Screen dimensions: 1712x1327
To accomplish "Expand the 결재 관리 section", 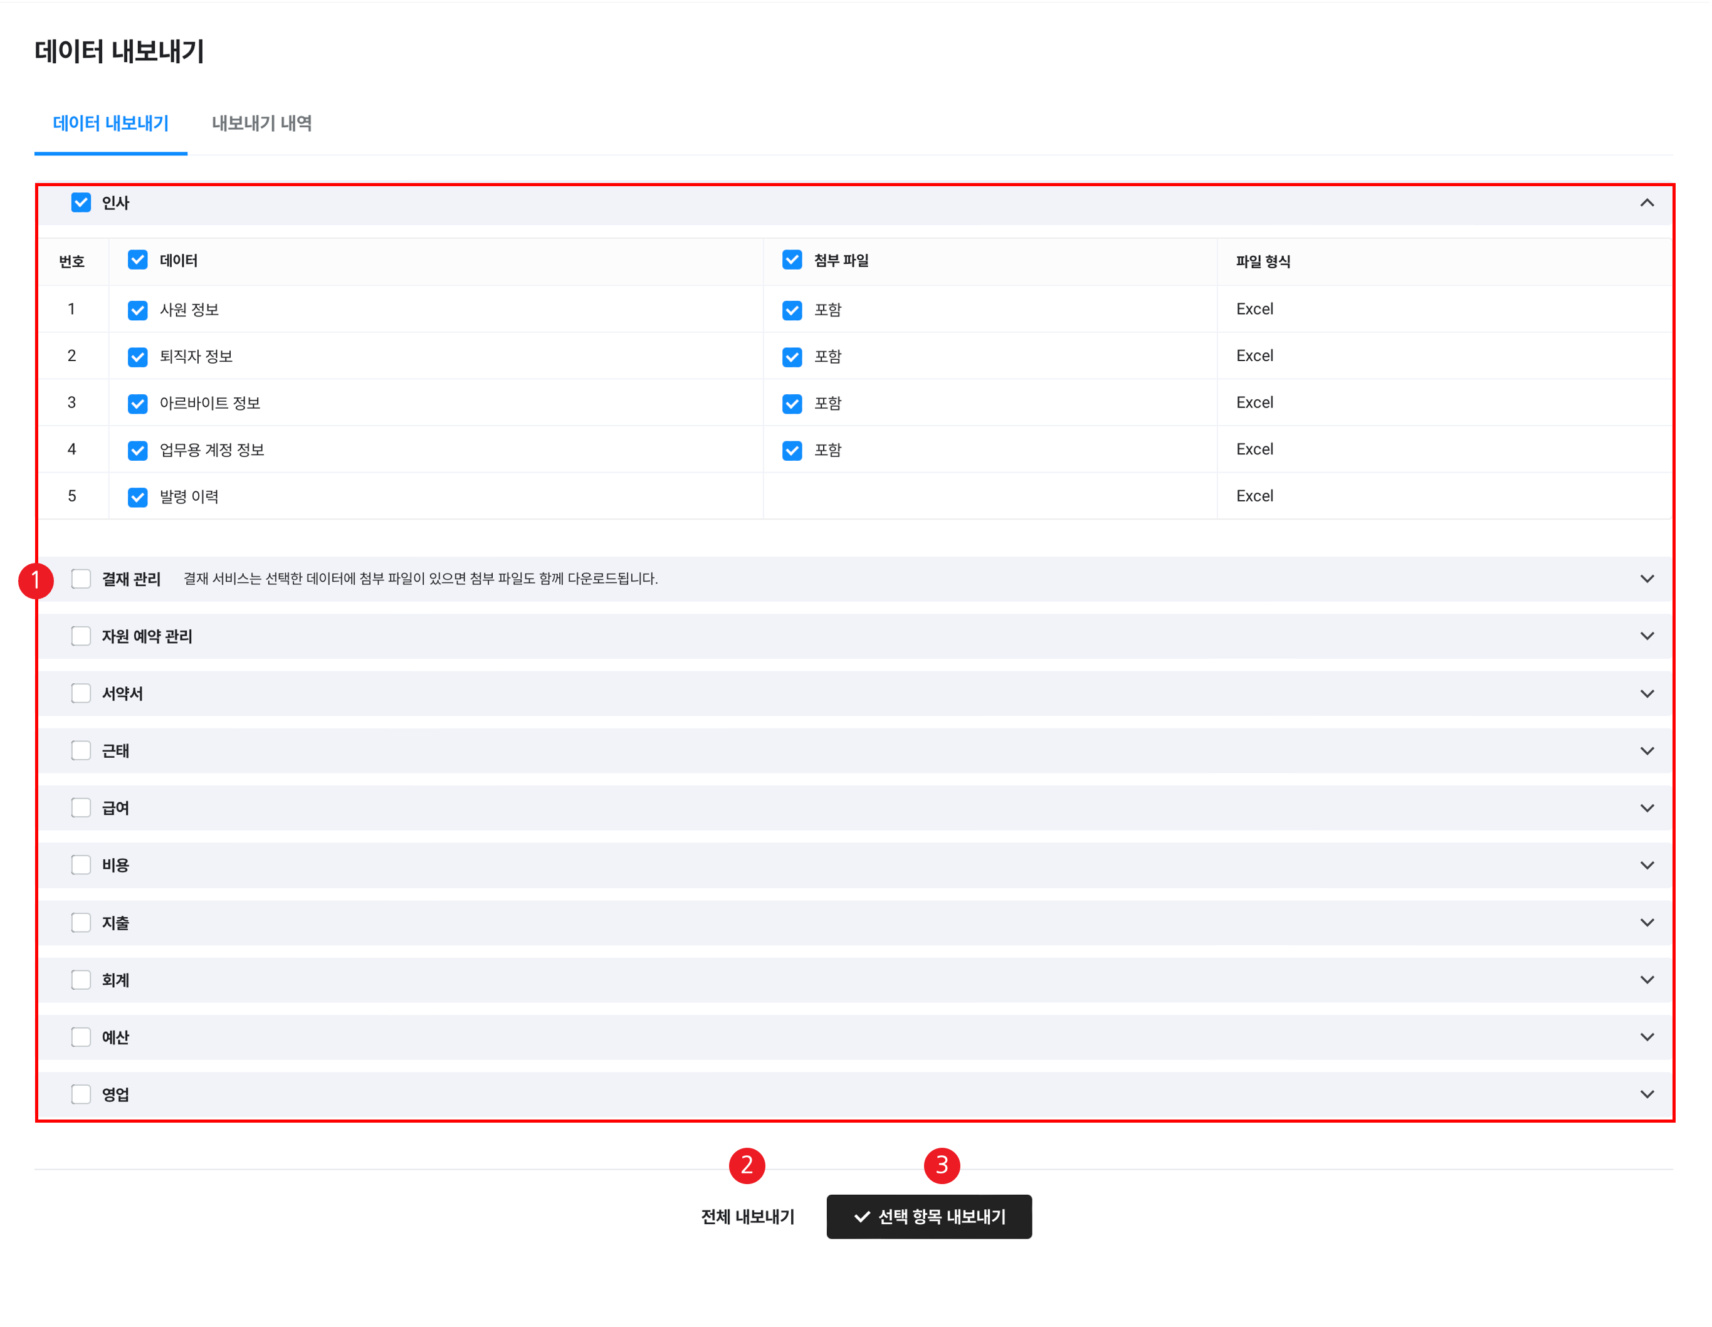I will coord(1646,579).
